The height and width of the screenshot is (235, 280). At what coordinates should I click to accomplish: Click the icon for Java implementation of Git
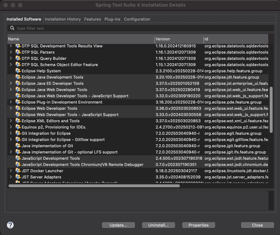[18, 146]
